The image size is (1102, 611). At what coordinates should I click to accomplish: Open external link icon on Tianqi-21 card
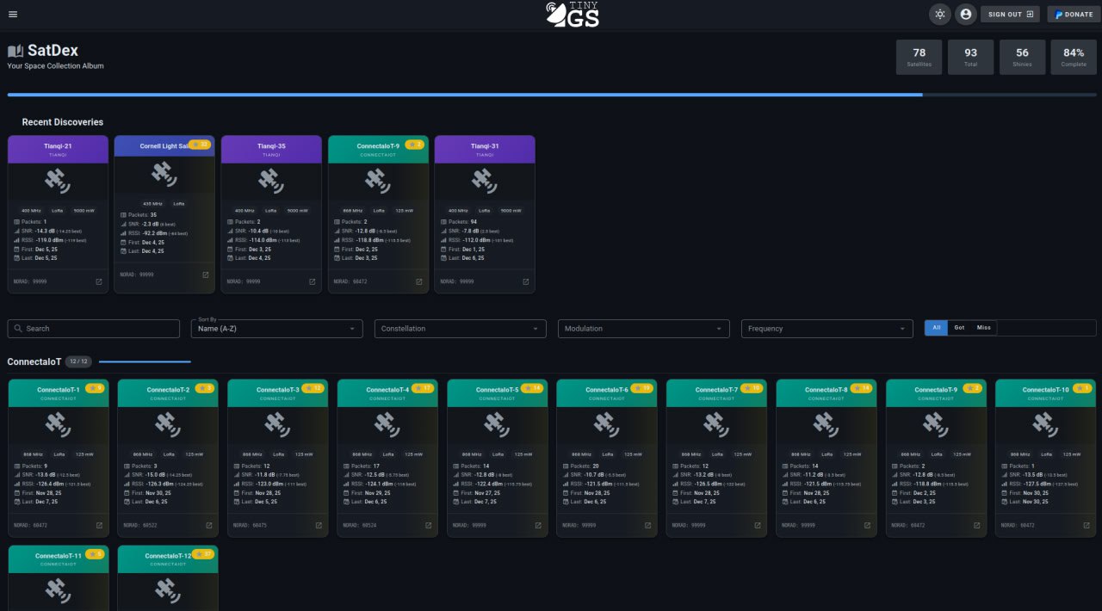click(x=98, y=281)
